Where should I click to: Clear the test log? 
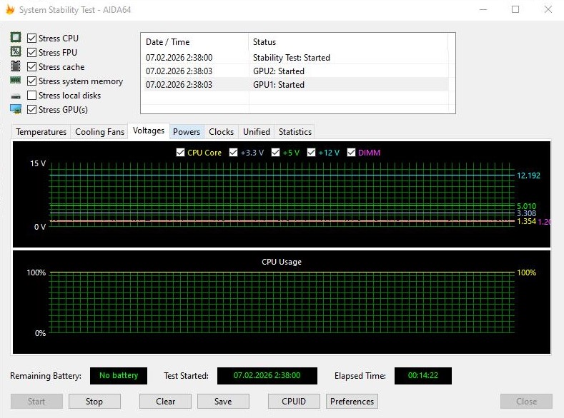click(165, 401)
